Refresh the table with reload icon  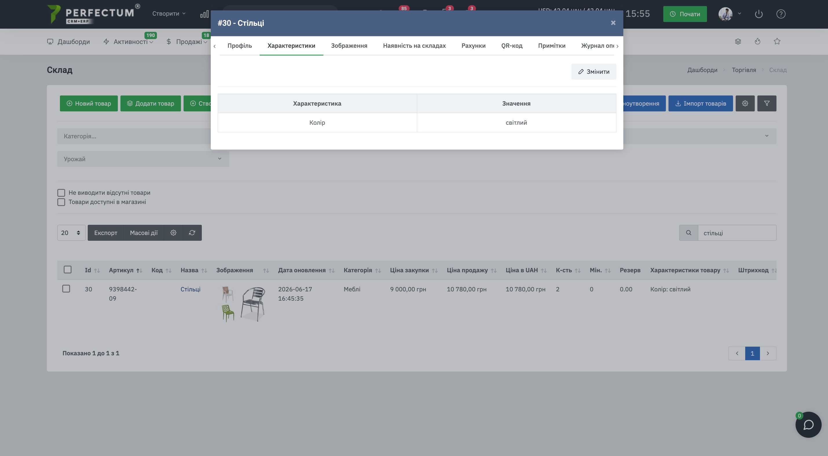pos(192,233)
